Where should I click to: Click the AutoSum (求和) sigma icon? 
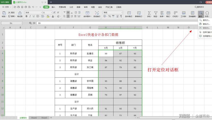[149, 13]
